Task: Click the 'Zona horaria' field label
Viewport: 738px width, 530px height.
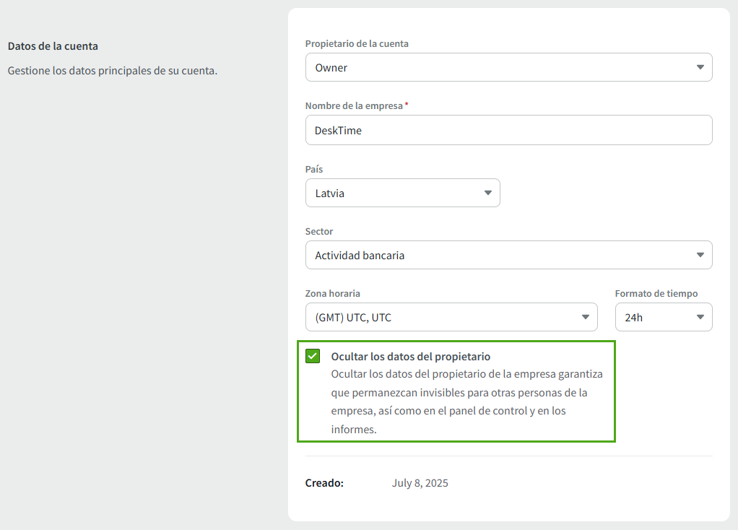Action: tap(332, 293)
